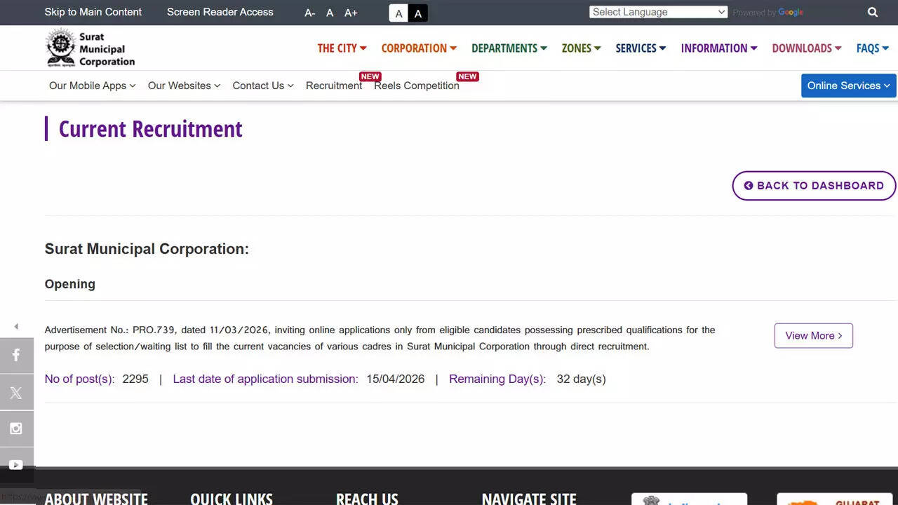Open the Select Language dropdown

(658, 12)
